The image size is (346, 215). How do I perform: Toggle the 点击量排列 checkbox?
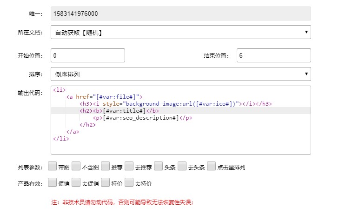(x=211, y=166)
